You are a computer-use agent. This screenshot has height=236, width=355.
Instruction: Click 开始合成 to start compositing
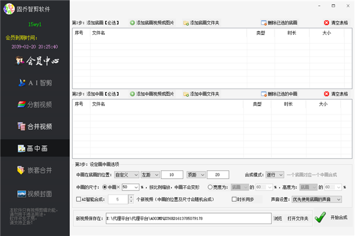point(338,218)
